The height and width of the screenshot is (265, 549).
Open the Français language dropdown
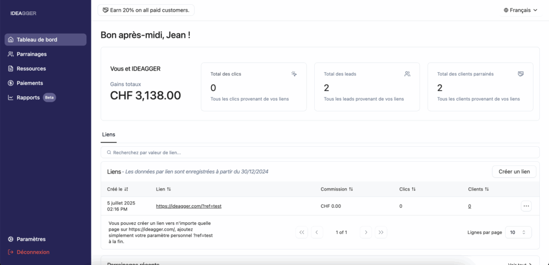(x=520, y=10)
